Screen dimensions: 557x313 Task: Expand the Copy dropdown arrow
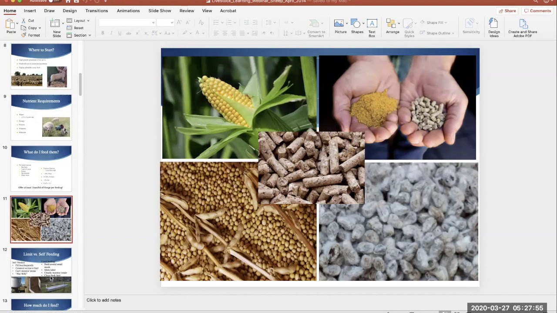(x=40, y=28)
